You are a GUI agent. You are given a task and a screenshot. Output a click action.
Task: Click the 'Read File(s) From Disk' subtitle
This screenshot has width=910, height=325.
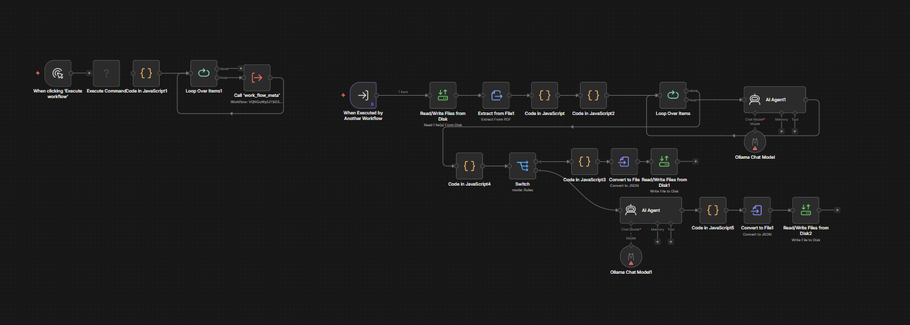point(443,125)
